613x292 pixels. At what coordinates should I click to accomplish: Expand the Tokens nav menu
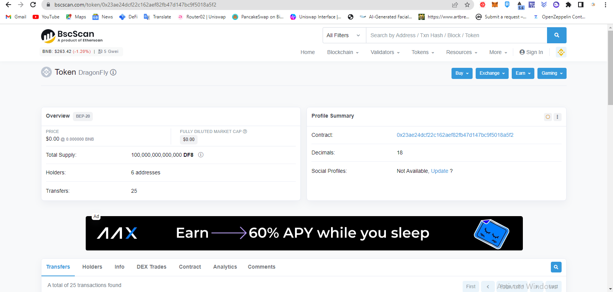click(423, 52)
